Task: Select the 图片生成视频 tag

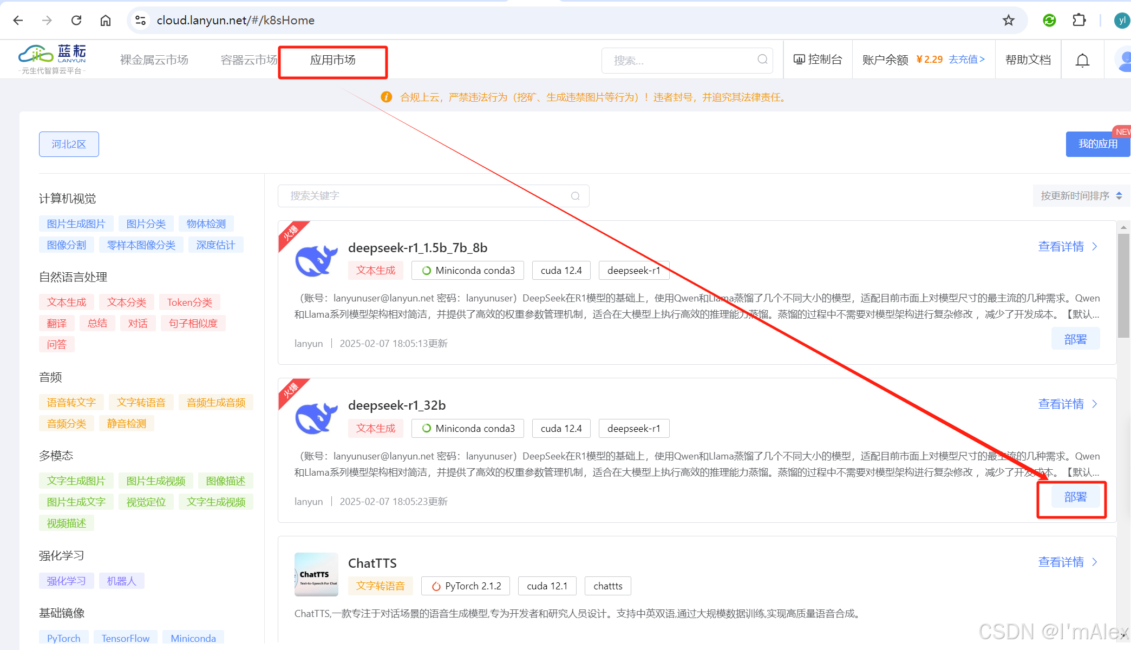Action: point(156,481)
